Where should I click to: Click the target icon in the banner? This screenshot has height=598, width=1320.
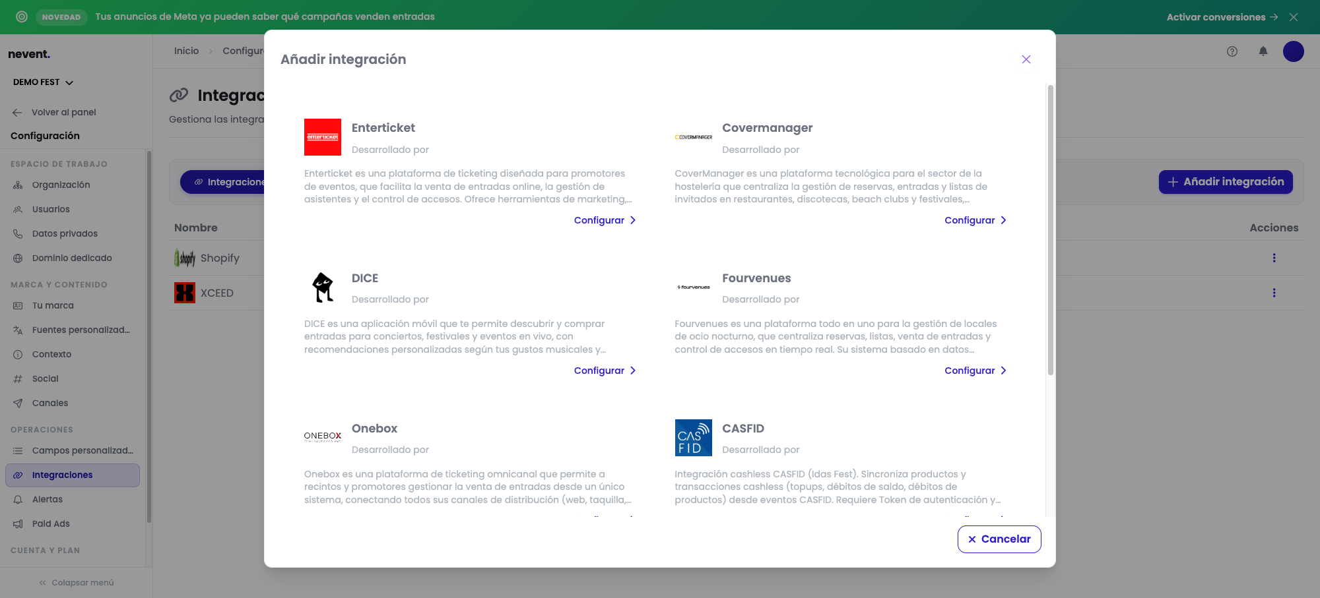point(22,17)
